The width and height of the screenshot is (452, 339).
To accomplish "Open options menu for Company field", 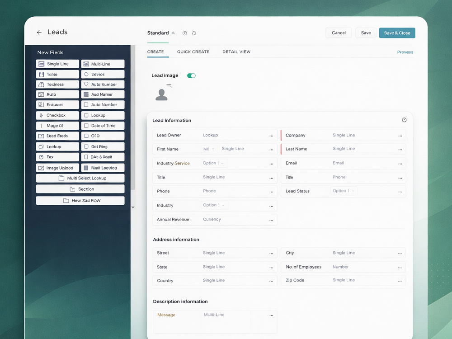I will 400,136.
